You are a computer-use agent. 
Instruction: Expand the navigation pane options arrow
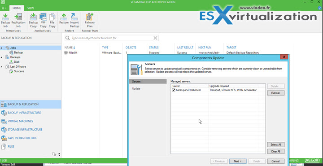point(59,154)
